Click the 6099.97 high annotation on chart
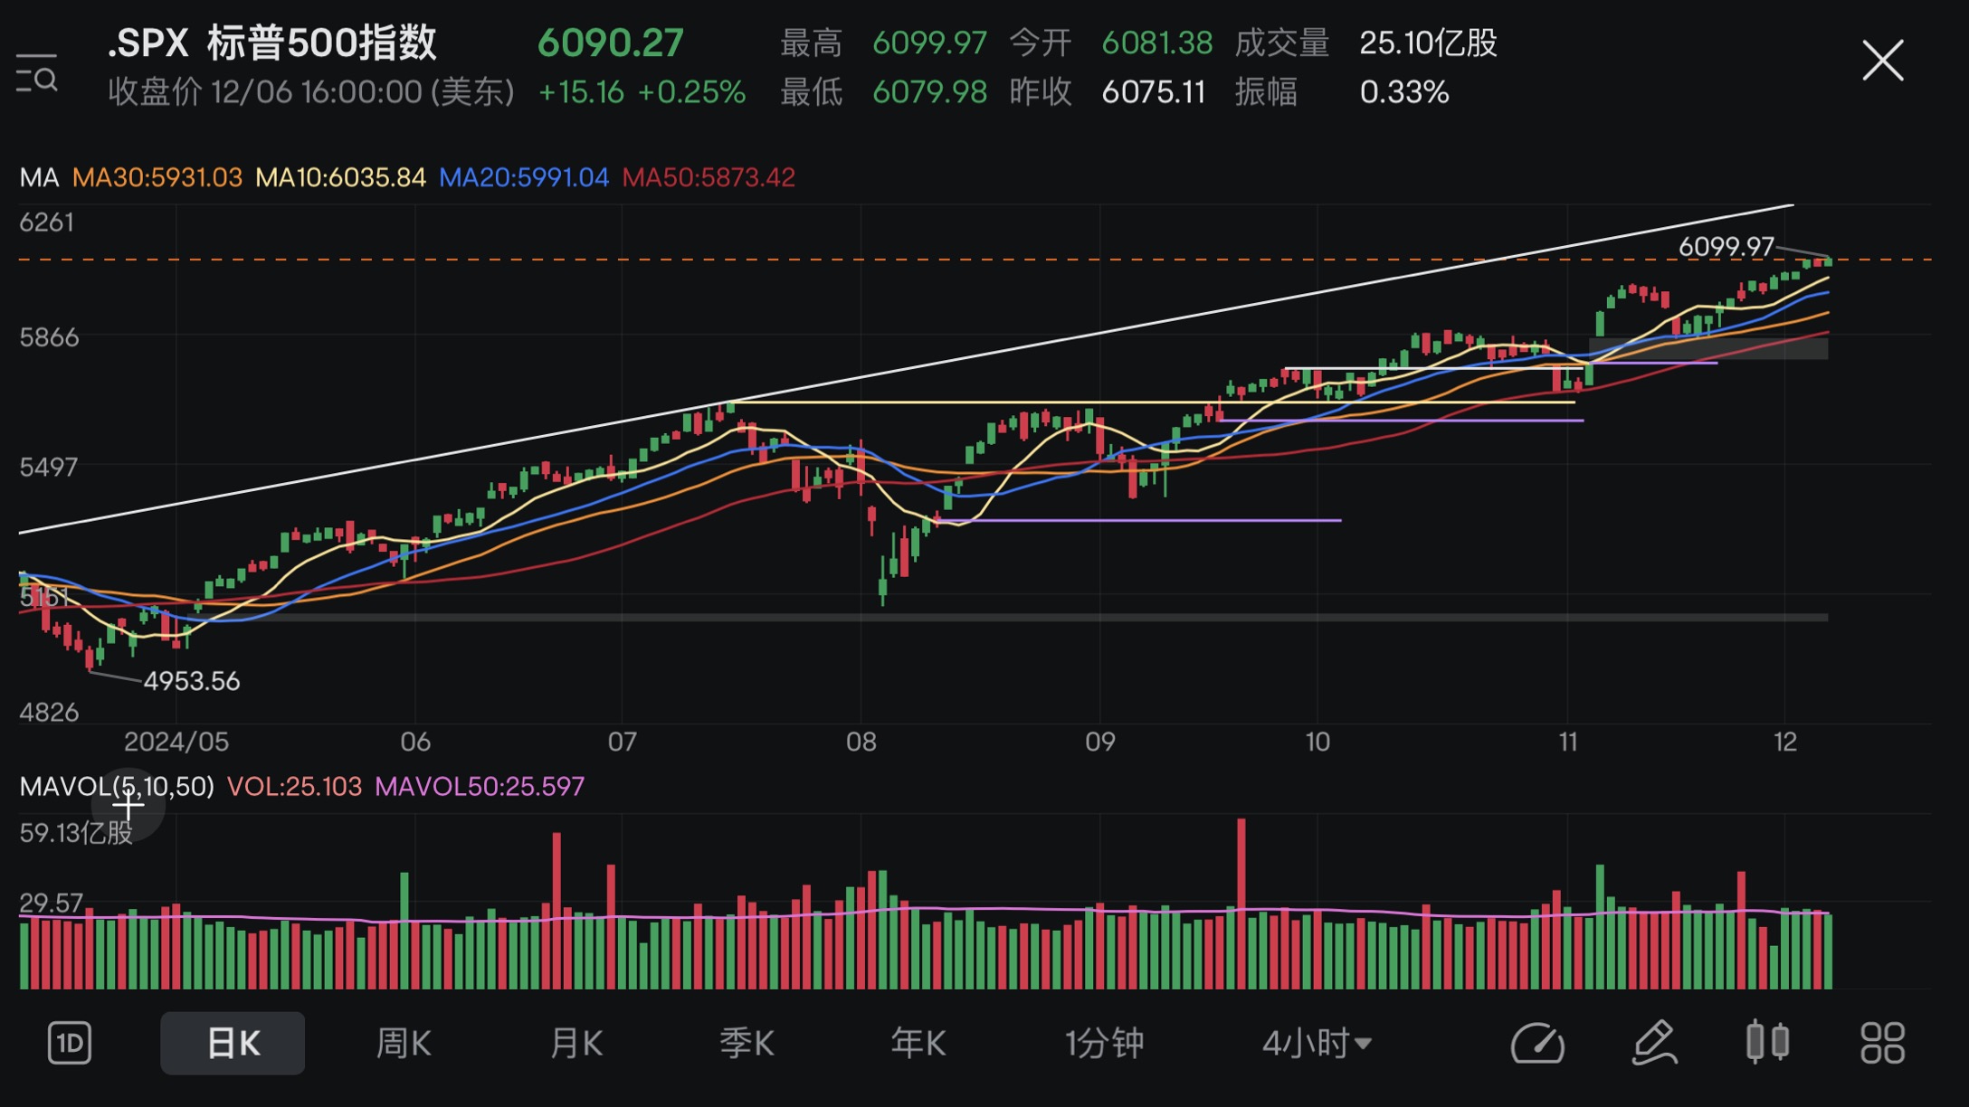1969x1107 pixels. [1726, 246]
